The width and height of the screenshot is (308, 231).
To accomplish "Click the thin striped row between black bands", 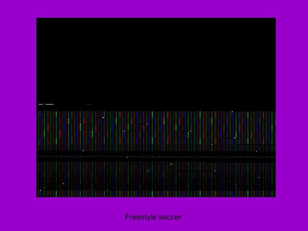I will click(x=156, y=157).
